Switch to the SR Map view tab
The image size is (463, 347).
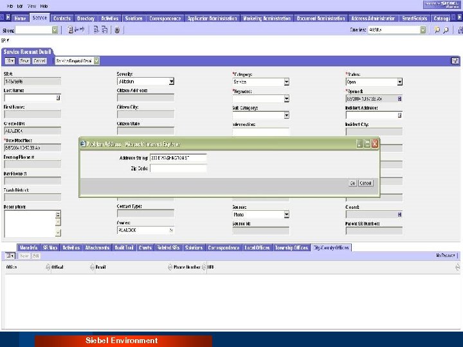coord(50,247)
